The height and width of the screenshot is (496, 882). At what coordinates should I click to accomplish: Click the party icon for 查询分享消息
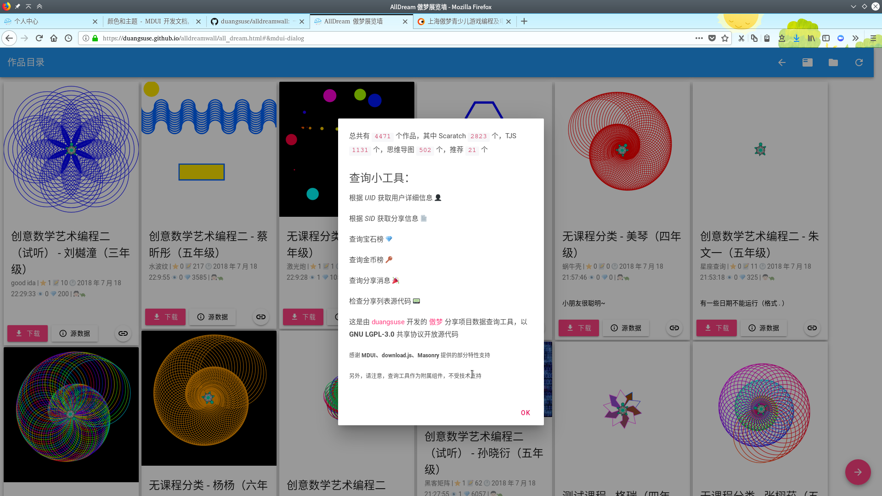coord(396,281)
